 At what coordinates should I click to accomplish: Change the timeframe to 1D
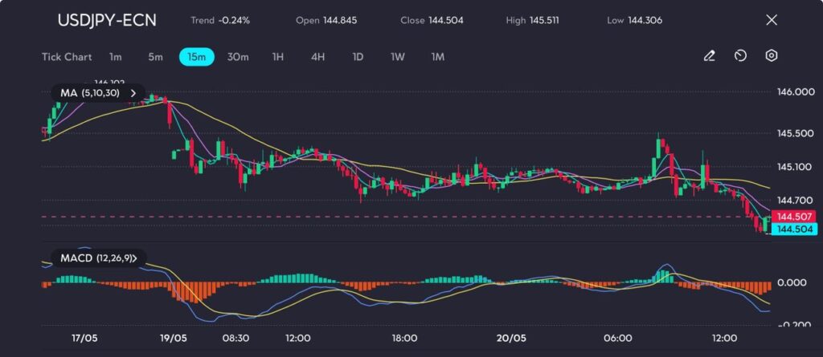[x=358, y=57]
